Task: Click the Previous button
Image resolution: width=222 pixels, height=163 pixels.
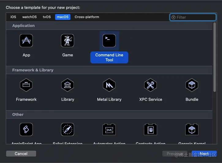Action: (x=175, y=154)
